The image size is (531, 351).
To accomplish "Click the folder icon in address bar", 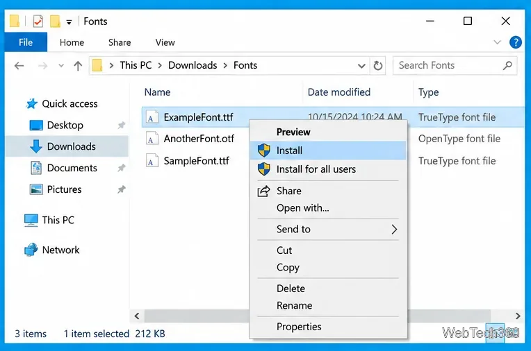I will 97,65.
